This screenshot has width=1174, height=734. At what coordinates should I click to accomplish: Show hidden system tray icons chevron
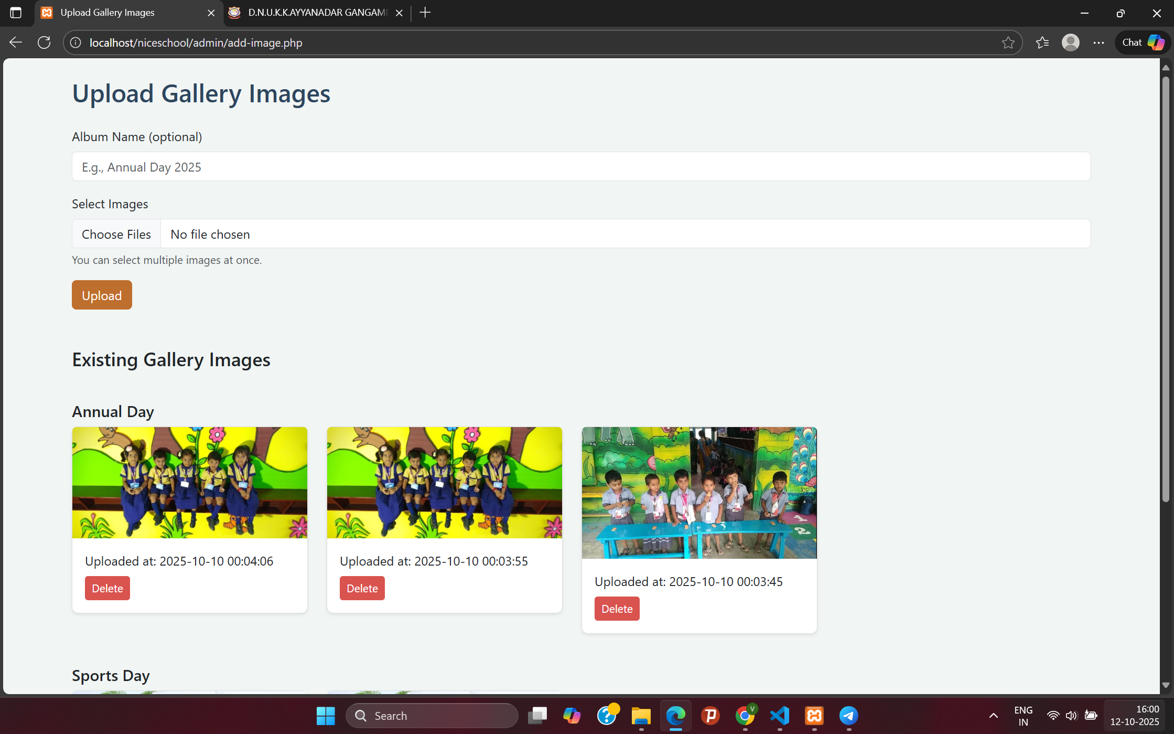coord(993,716)
